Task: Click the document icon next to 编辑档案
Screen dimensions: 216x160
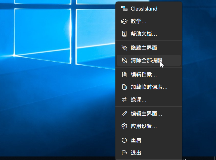Action: (x=124, y=74)
